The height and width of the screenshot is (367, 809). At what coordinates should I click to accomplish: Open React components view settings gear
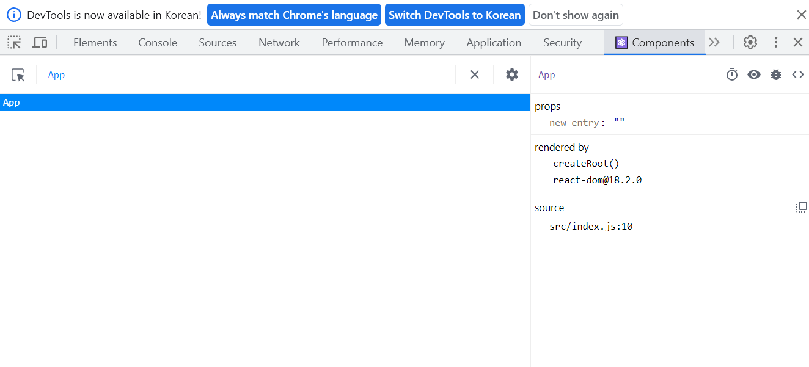tap(512, 74)
